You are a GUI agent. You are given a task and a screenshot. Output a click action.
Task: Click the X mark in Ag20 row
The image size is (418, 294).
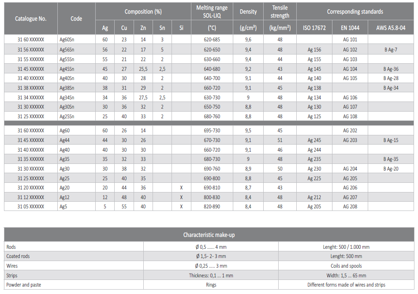pos(181,188)
